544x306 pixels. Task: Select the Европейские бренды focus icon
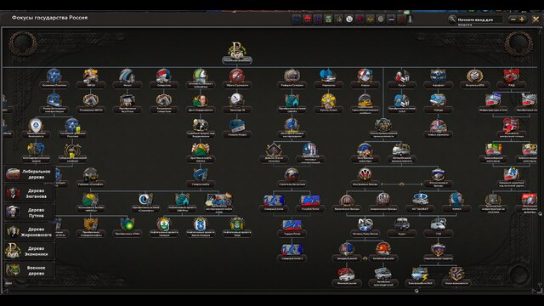tap(346, 201)
